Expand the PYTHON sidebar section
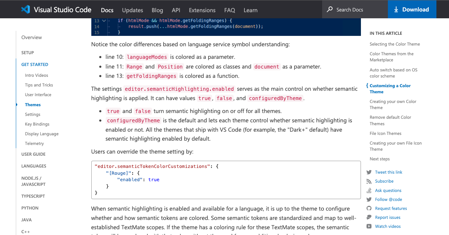The height and width of the screenshot is (235, 449). [30, 208]
